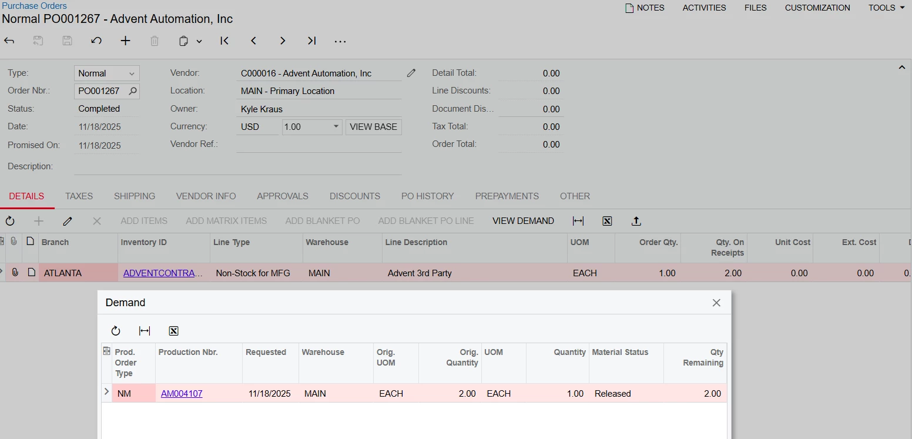Click the Delete trash icon
The height and width of the screenshot is (439, 912).
click(x=155, y=41)
